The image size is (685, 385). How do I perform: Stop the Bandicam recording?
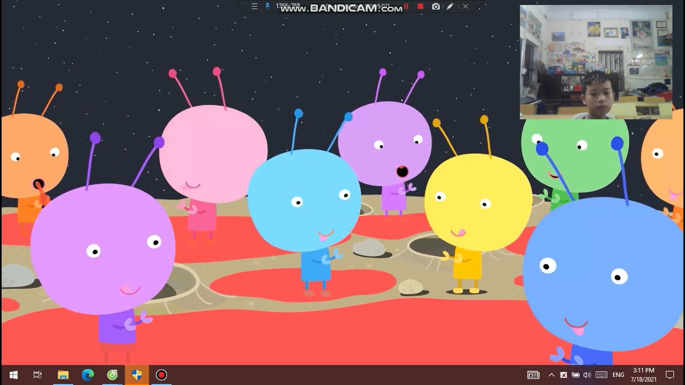pos(421,6)
